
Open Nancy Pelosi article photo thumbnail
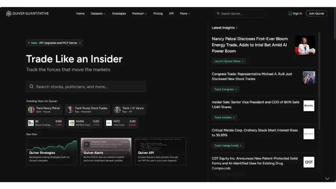305,46
